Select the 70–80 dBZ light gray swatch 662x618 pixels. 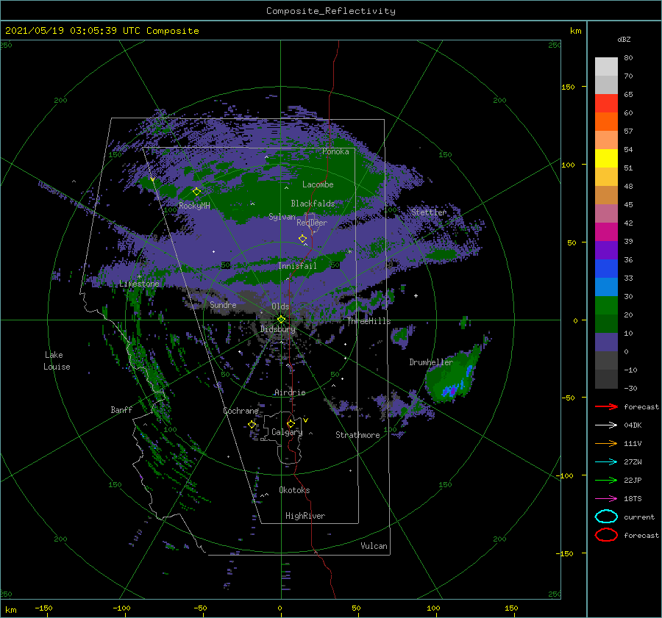[606, 67]
